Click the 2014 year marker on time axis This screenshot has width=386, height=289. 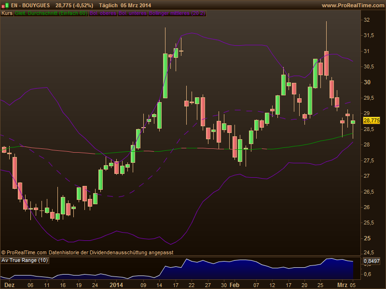(x=117, y=285)
